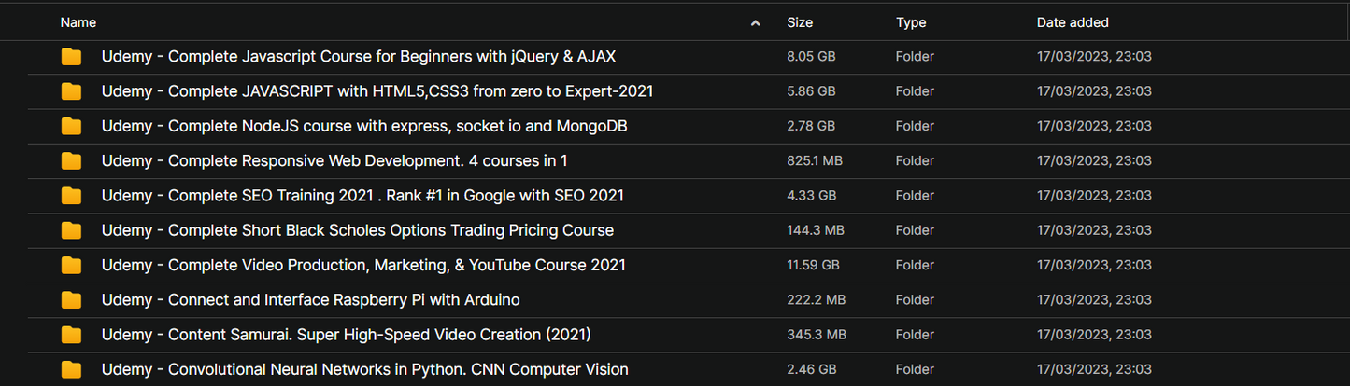Screen dimensions: 1350x386
Task: Click folder icon for Responsive Web Development
Action: 71,161
